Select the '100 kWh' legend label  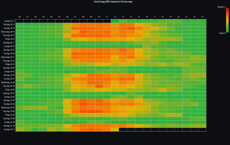pyautogui.click(x=220, y=7)
